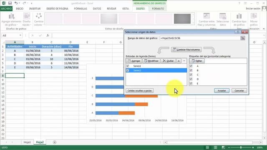Click the Undo arrow icon
This screenshot has height=150, width=267.
[x=16, y=3]
